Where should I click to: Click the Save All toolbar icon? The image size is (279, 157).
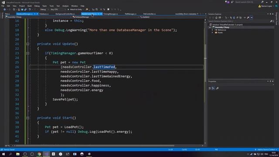coord(25,10)
